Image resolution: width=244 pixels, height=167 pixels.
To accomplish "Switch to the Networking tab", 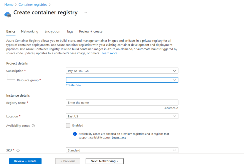I will click(30, 31).
